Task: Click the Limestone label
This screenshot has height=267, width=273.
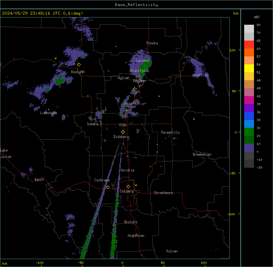Action: click(48, 113)
